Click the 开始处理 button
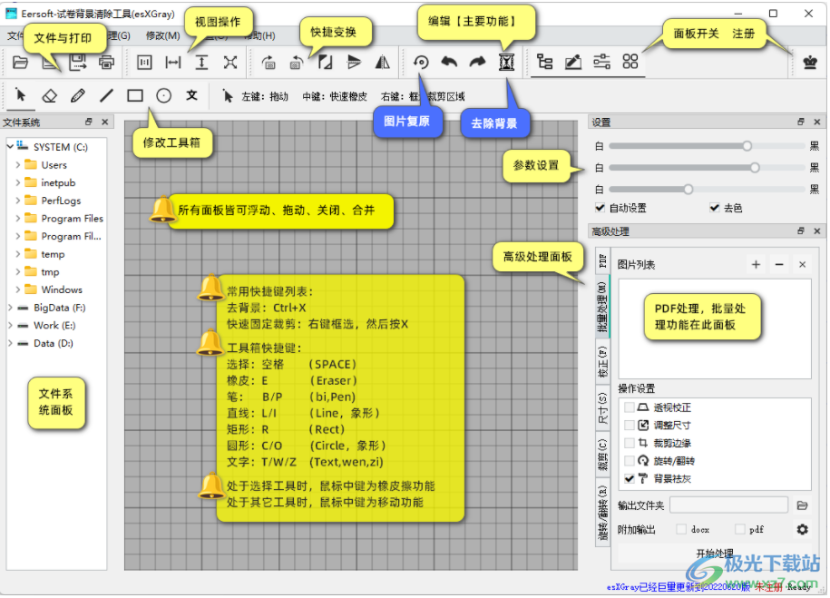The height and width of the screenshot is (598, 830). tap(715, 554)
